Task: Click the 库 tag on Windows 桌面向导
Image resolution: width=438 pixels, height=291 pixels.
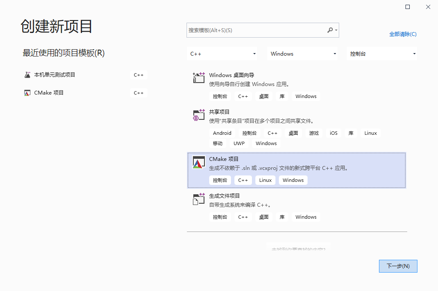Action: pos(282,96)
